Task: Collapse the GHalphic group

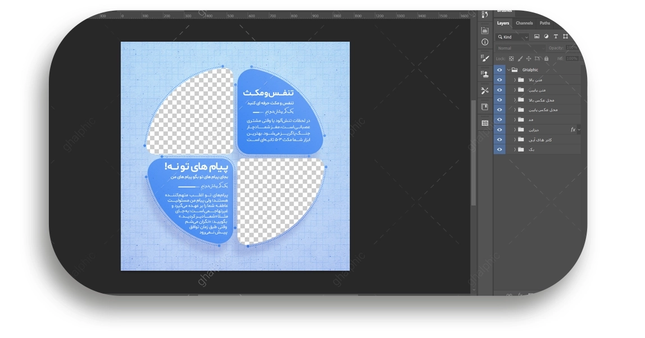Action: (509, 70)
